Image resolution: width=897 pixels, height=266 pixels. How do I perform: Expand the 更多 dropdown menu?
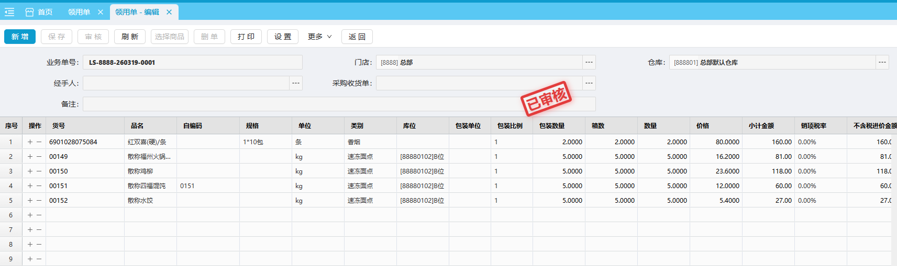[319, 37]
